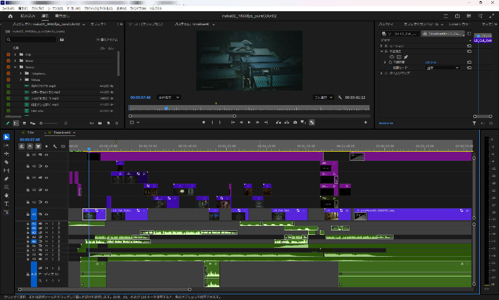This screenshot has width=499, height=300.
Task: Hide track V1 with its eye icon
Action: (x=47, y=214)
